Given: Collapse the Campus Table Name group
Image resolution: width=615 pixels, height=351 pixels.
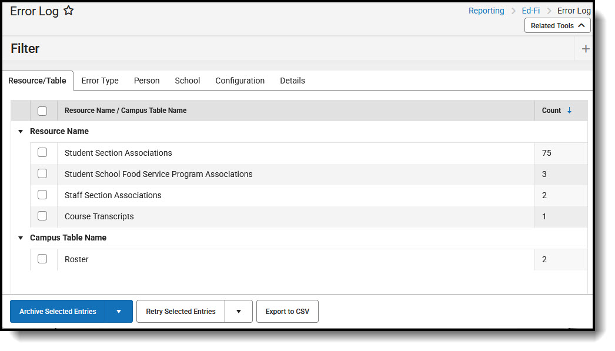Looking at the screenshot, I should click(21, 238).
